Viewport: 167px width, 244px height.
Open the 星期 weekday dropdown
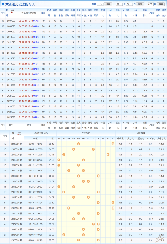100,4
